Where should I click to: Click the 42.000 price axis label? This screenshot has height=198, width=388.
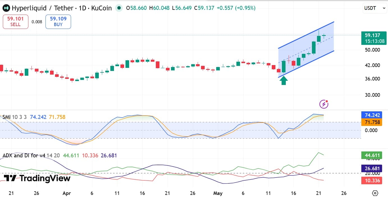(x=372, y=65)
